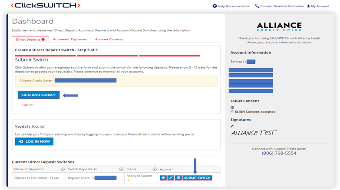Click the (806) 798-5554 phone number
The image size is (340, 190).
click(x=279, y=153)
